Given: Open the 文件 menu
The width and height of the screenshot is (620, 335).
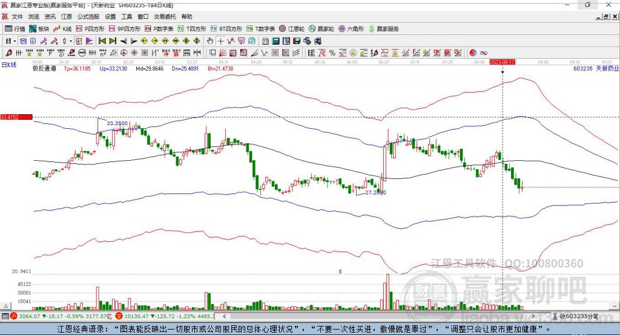Looking at the screenshot, I should click(17, 16).
